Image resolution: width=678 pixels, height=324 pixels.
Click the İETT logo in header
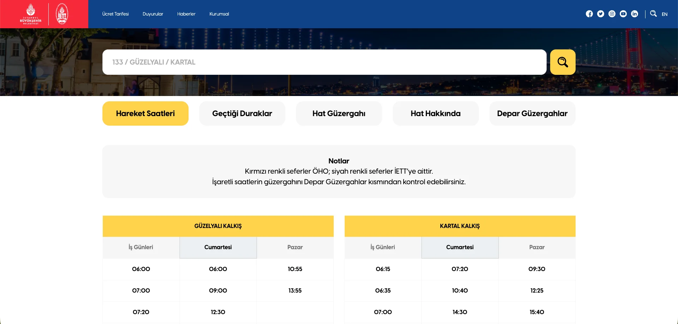(62, 14)
